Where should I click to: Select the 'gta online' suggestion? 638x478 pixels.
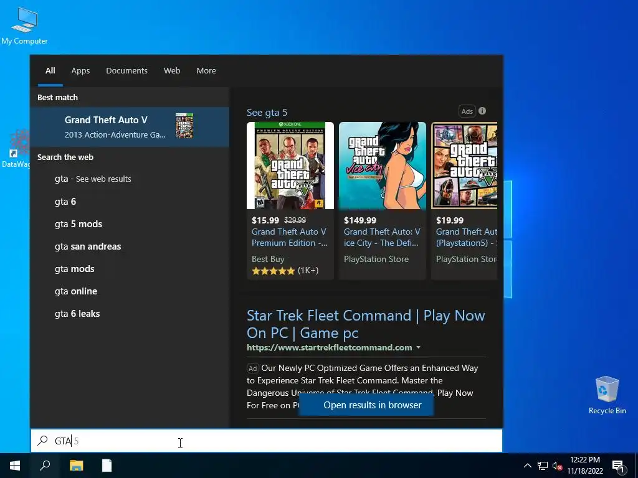[130, 291]
